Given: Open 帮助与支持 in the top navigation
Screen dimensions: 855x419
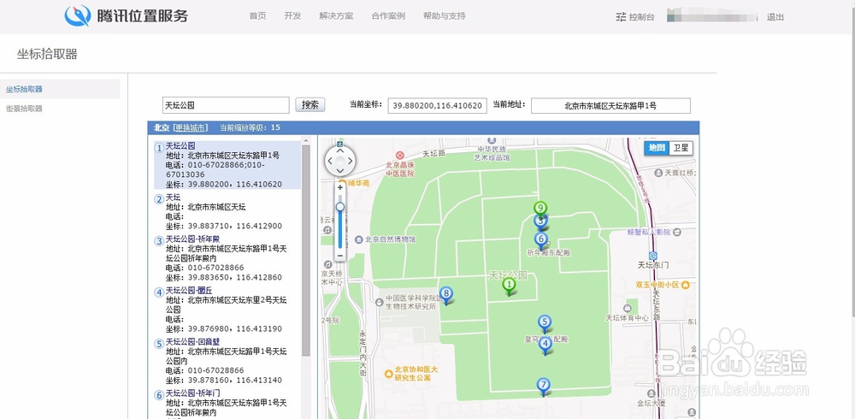Looking at the screenshot, I should tap(445, 16).
